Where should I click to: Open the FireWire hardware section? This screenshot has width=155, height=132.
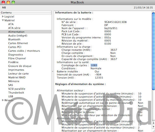[13, 62]
